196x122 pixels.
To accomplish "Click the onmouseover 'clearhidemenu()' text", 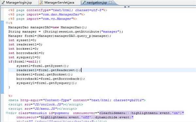I will pyautogui.click(x=114, y=113).
